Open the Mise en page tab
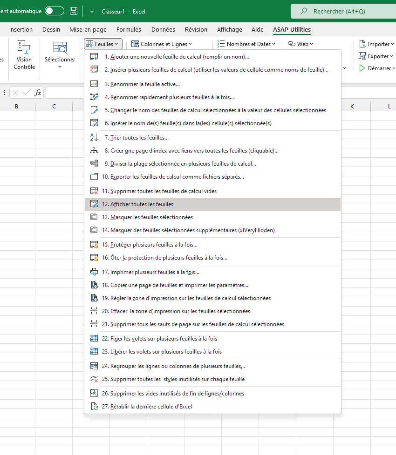 point(88,30)
